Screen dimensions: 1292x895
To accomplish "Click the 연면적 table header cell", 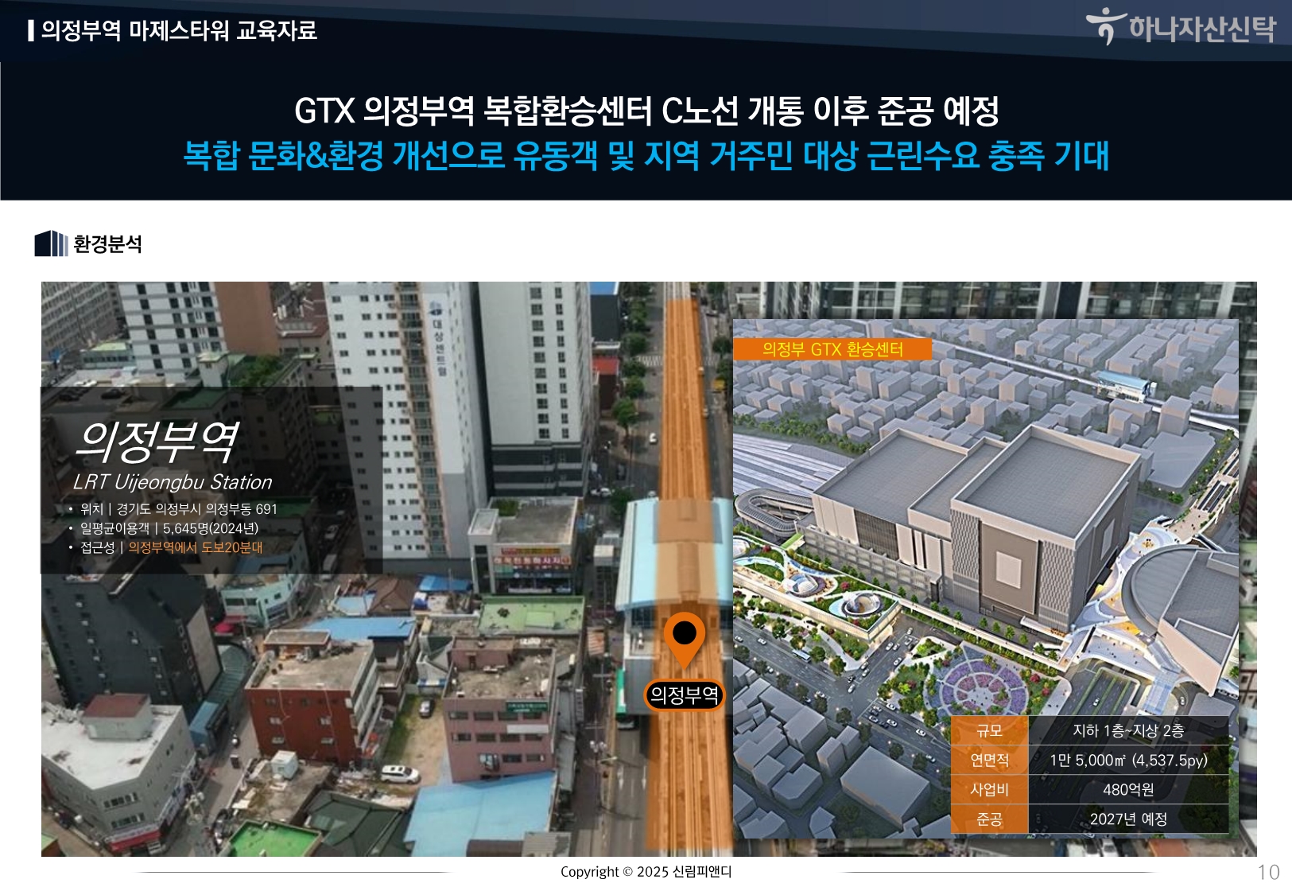I will 990,761.
